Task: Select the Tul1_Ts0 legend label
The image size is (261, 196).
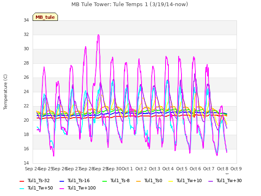Action: tap(153, 180)
